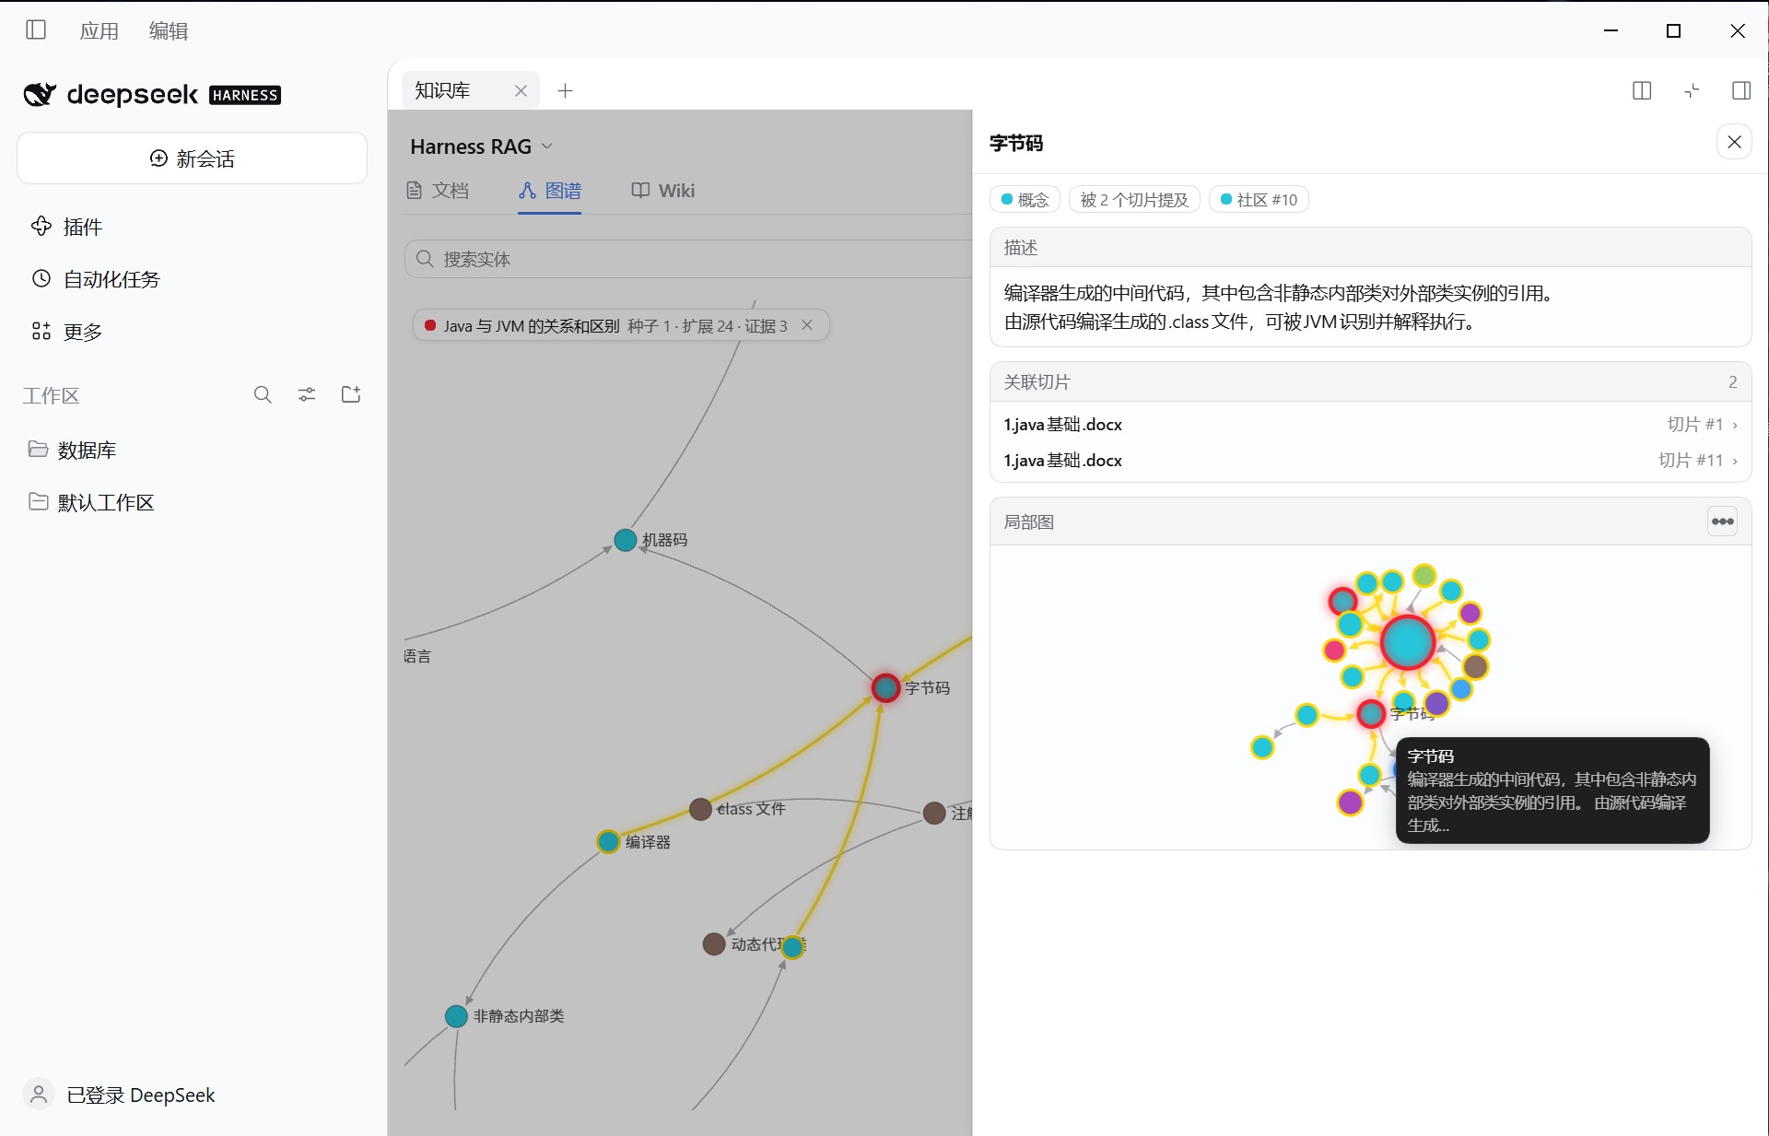The image size is (1769, 1136).
Task: Click the 概念 type tag
Action: pyautogui.click(x=1025, y=200)
